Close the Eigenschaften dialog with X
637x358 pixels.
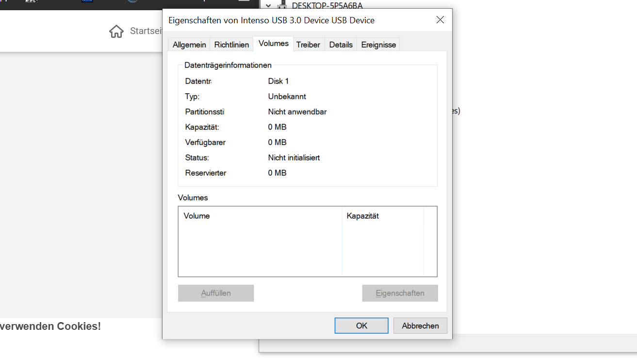pos(440,20)
